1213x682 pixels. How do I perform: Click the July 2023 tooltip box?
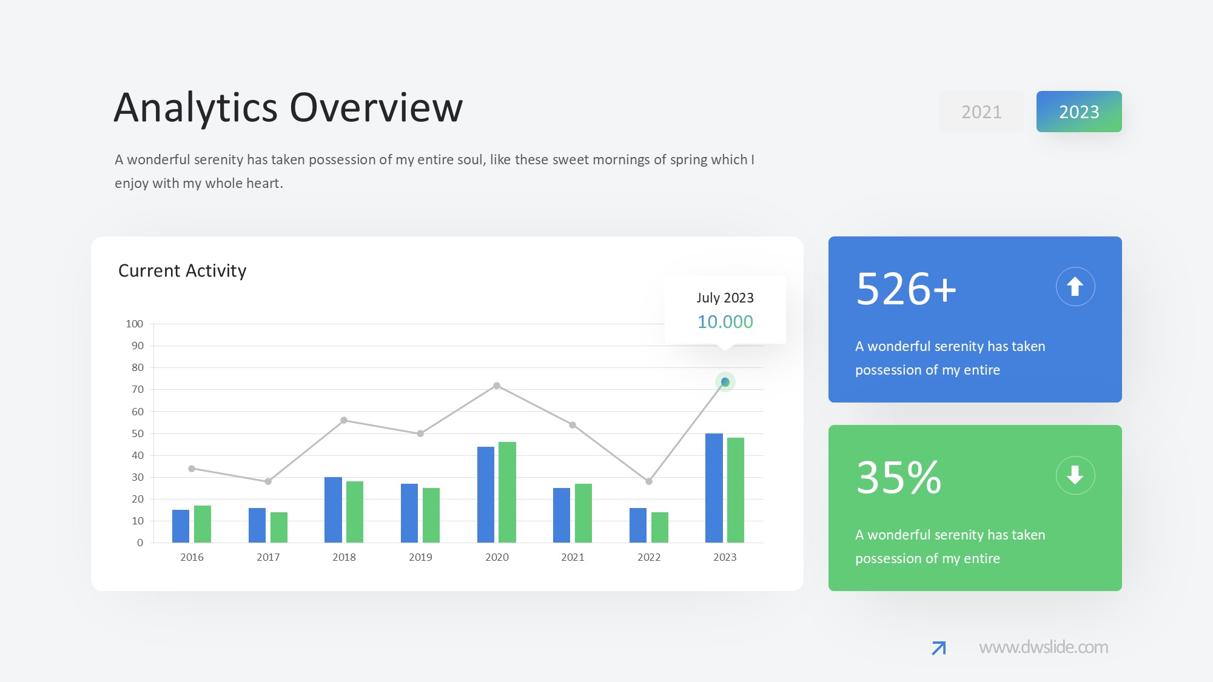(x=725, y=310)
